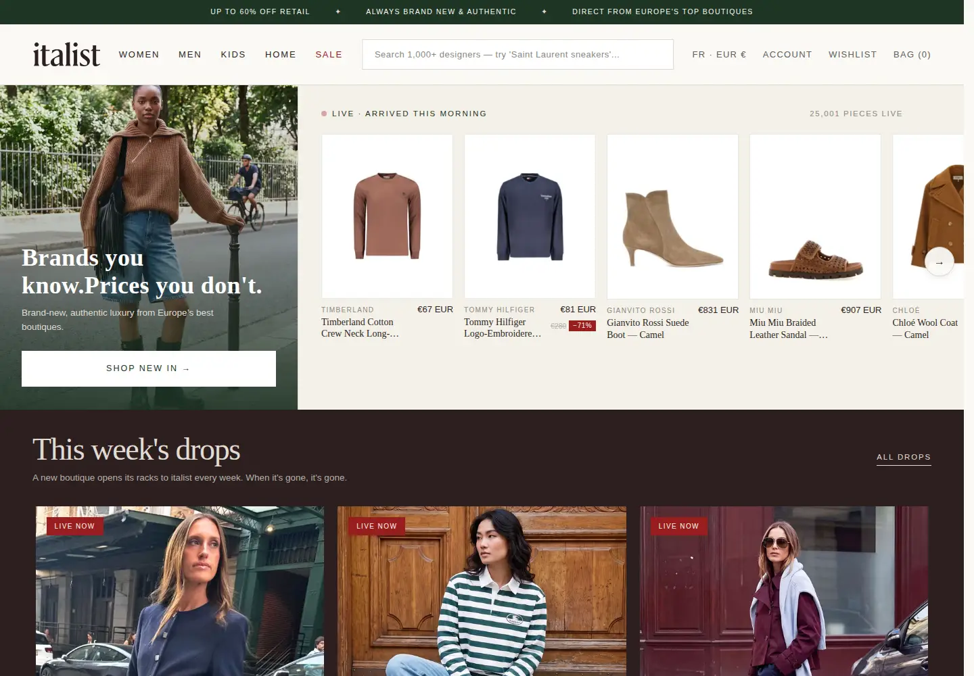View the WISHLIST
This screenshot has width=974, height=676.
(852, 55)
